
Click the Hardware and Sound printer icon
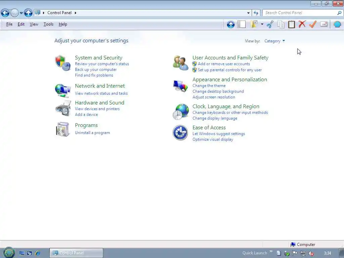(63, 109)
